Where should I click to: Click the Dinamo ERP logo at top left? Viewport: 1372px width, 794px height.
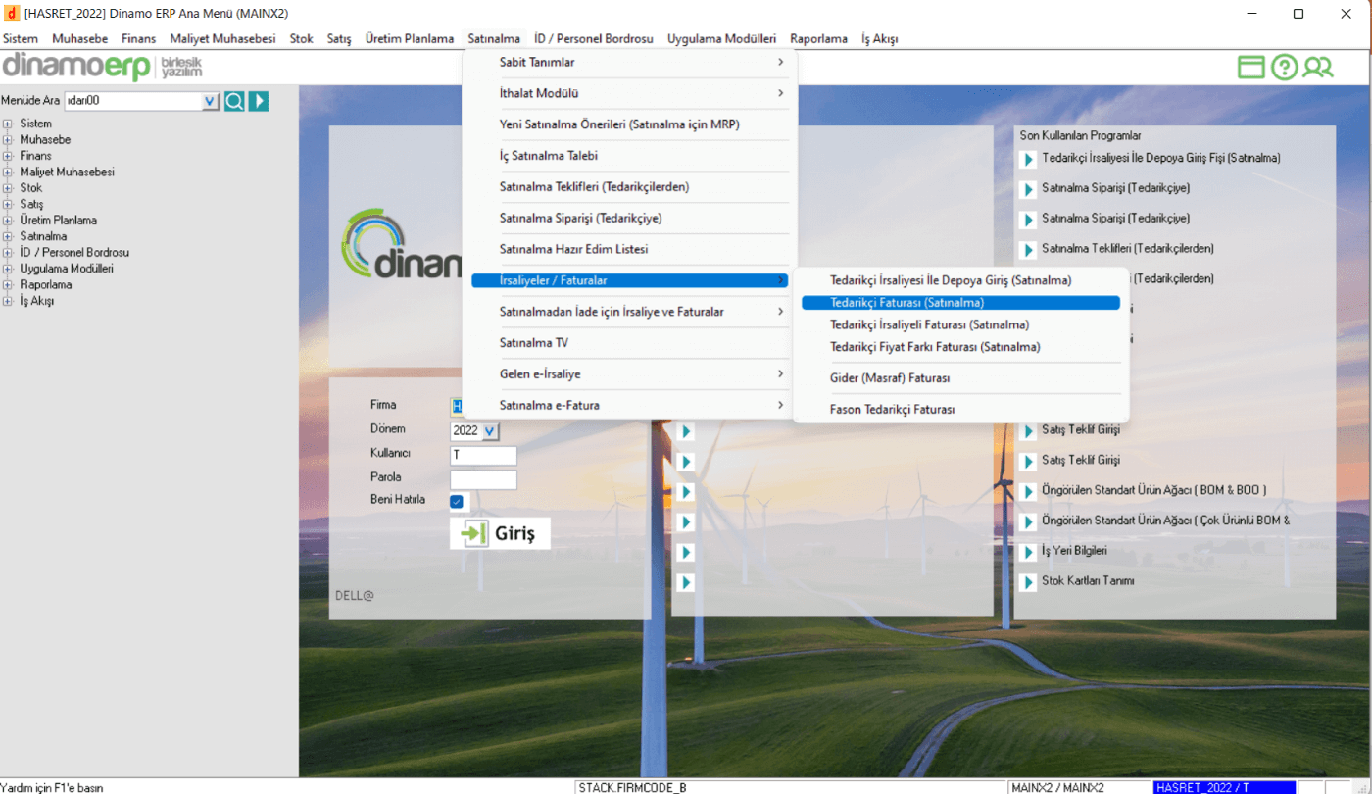(x=103, y=67)
